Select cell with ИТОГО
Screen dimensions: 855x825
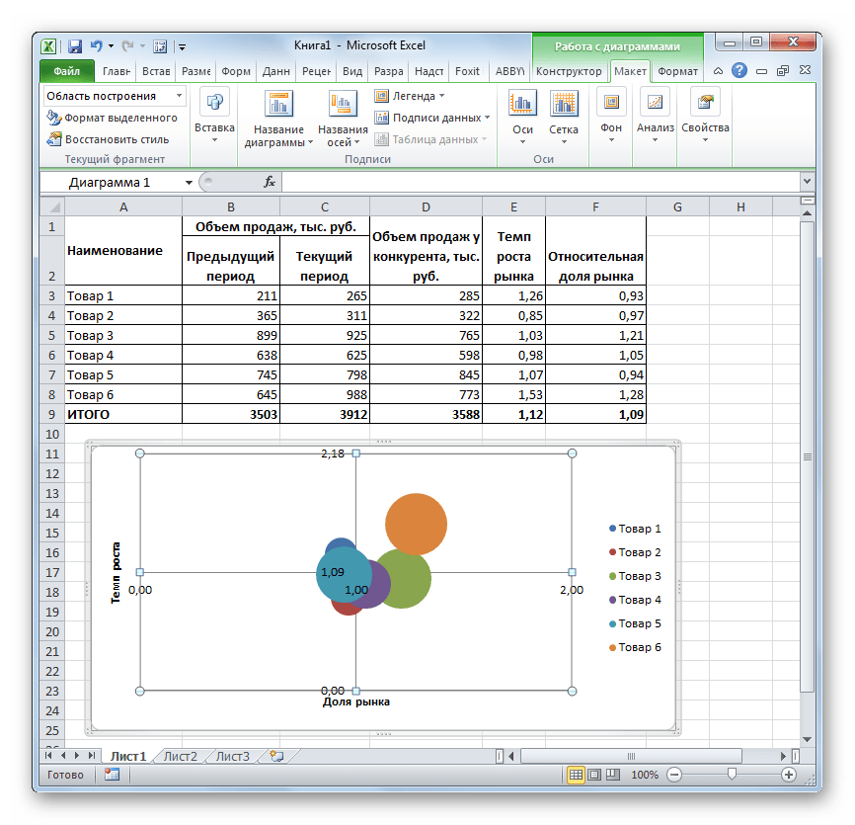point(123,414)
